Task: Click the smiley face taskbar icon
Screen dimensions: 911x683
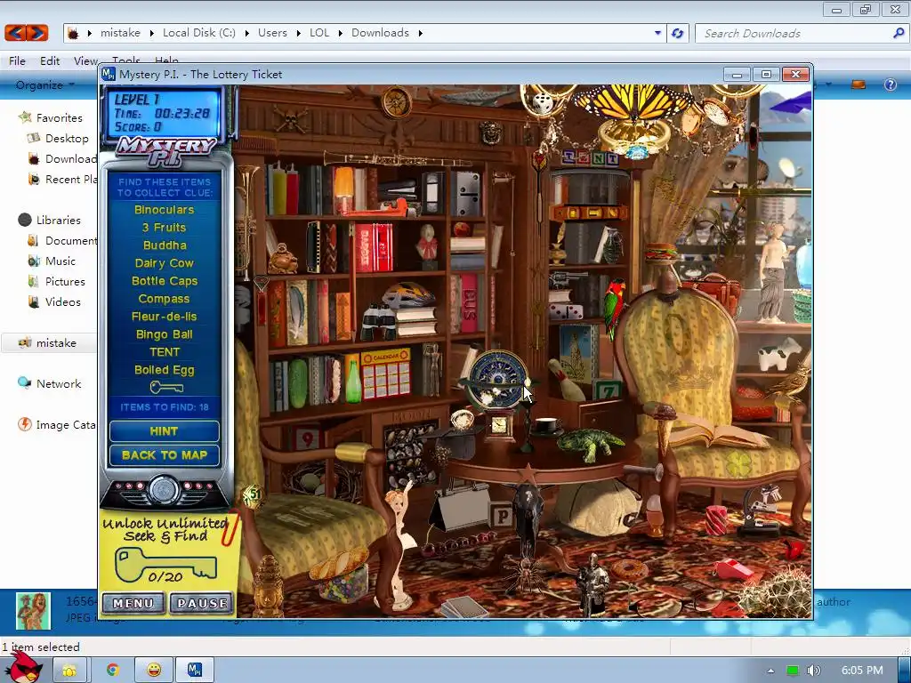Action: coord(153,671)
